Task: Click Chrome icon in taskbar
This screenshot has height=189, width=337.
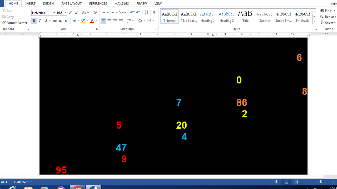Action: (x=77, y=187)
